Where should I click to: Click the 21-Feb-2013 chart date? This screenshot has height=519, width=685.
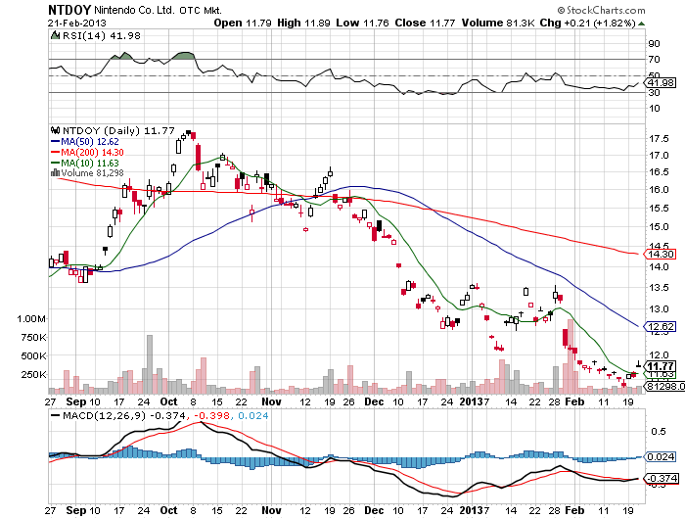click(77, 24)
